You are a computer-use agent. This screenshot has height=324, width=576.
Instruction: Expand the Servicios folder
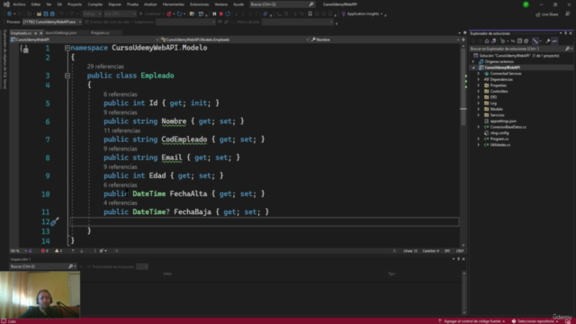479,115
